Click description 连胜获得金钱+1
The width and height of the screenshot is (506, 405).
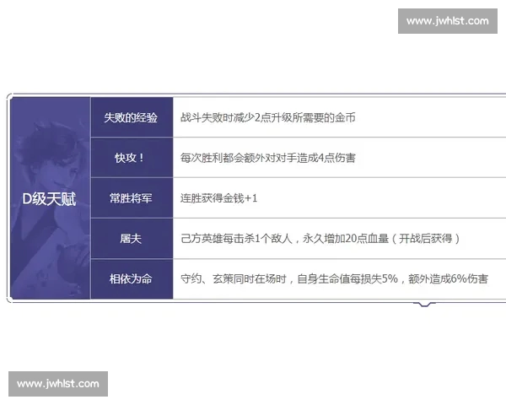pyautogui.click(x=218, y=198)
